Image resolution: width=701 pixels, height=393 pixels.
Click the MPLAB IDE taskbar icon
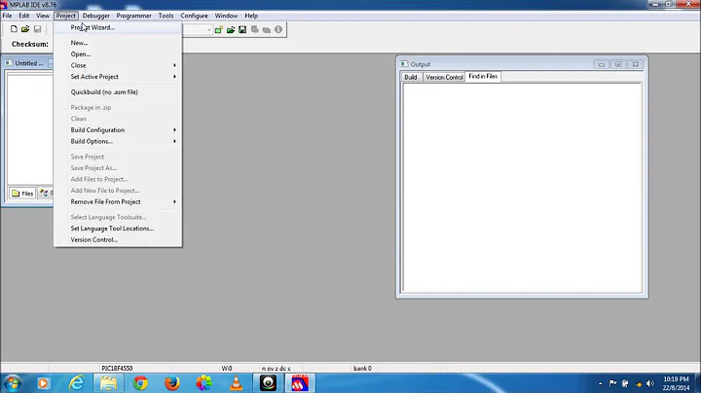pos(301,382)
